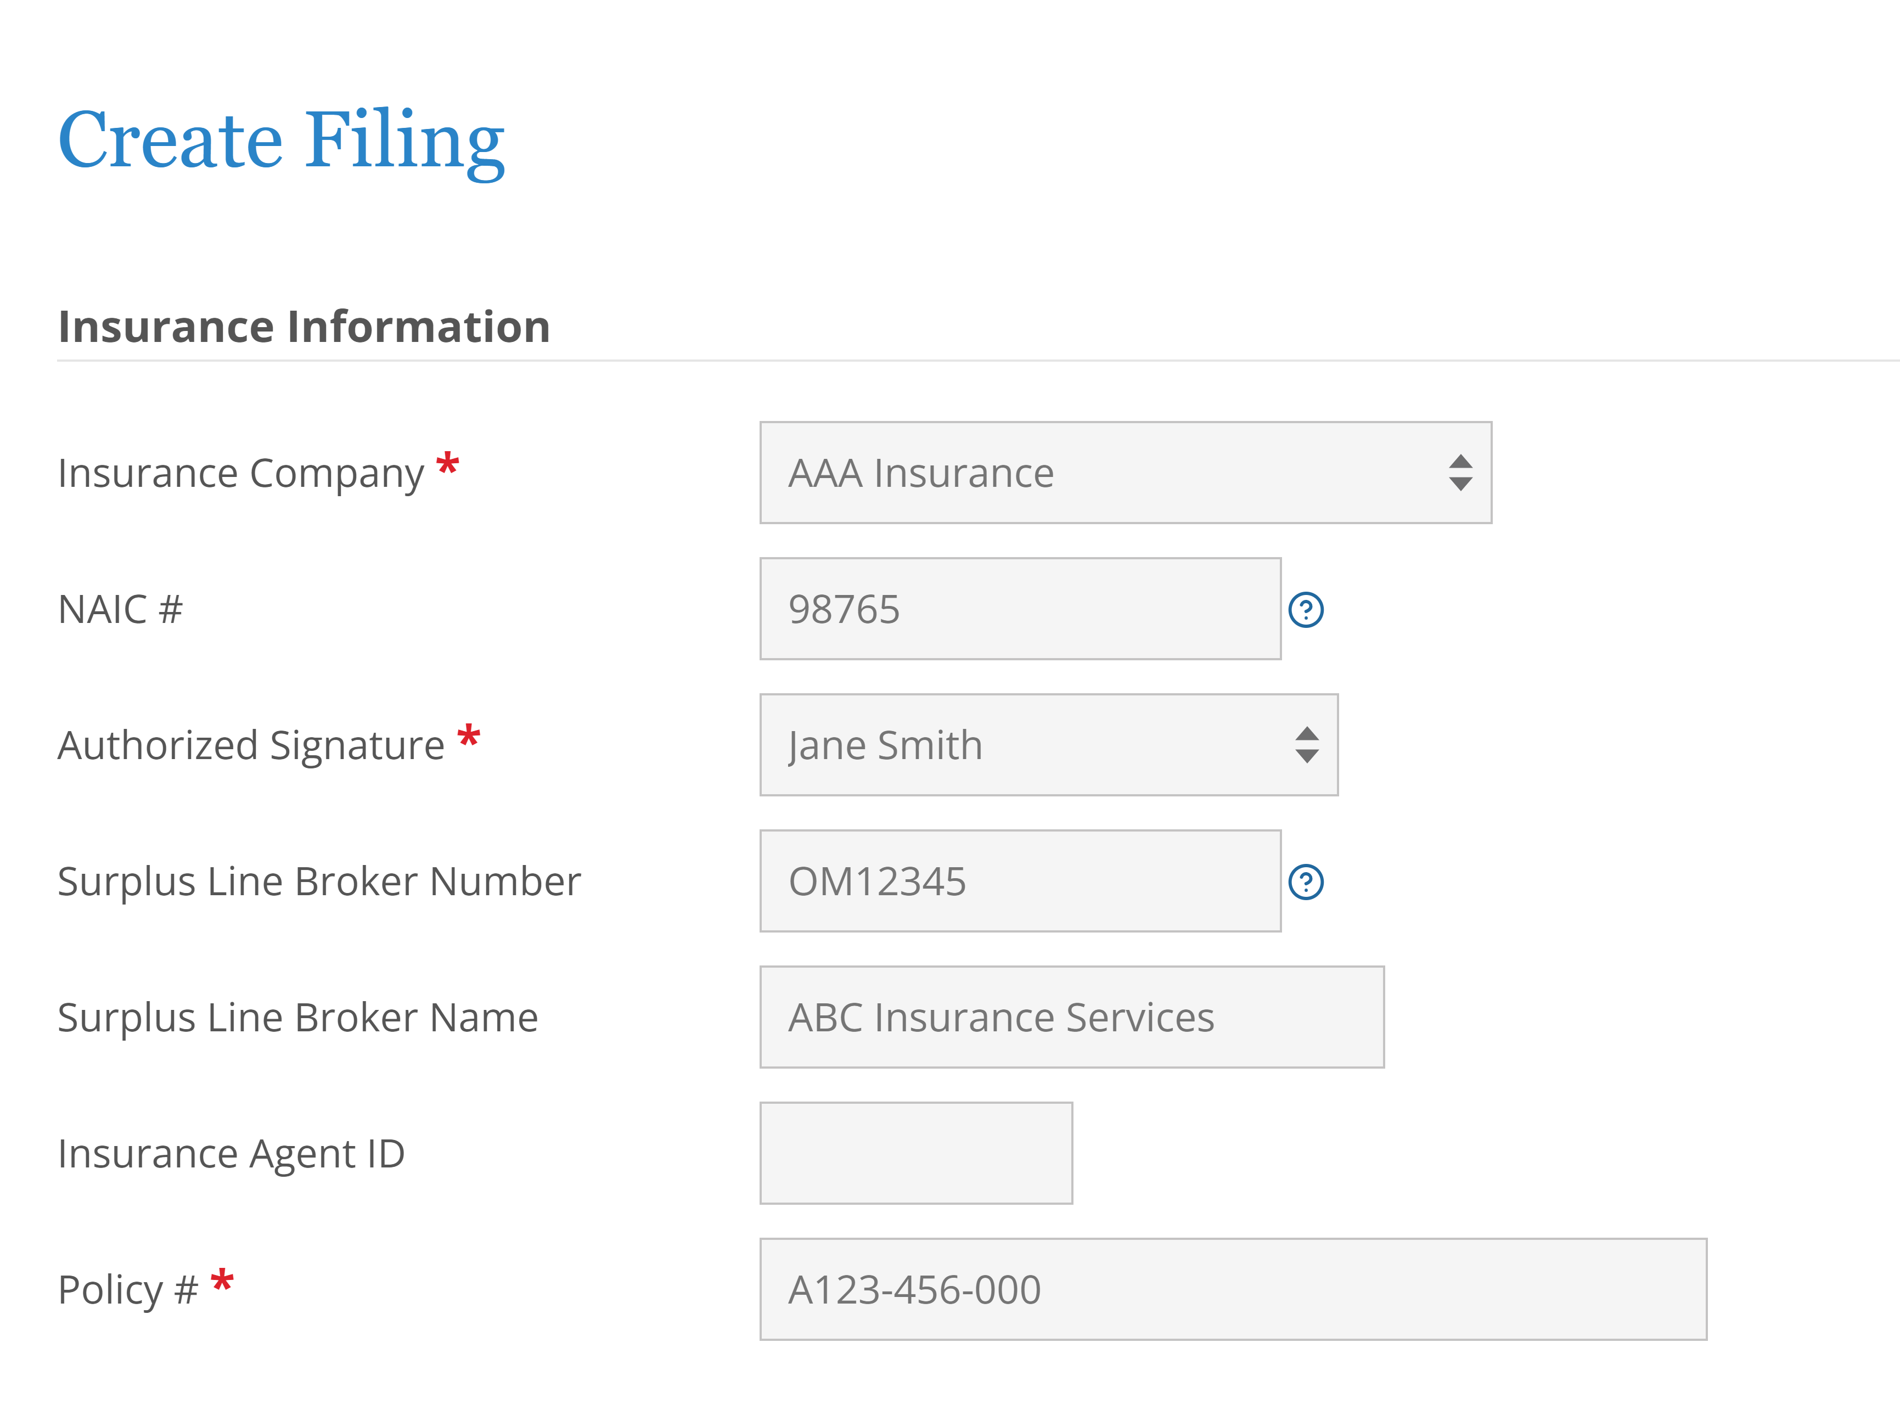Focus the Policy # input field

tap(1232, 1288)
